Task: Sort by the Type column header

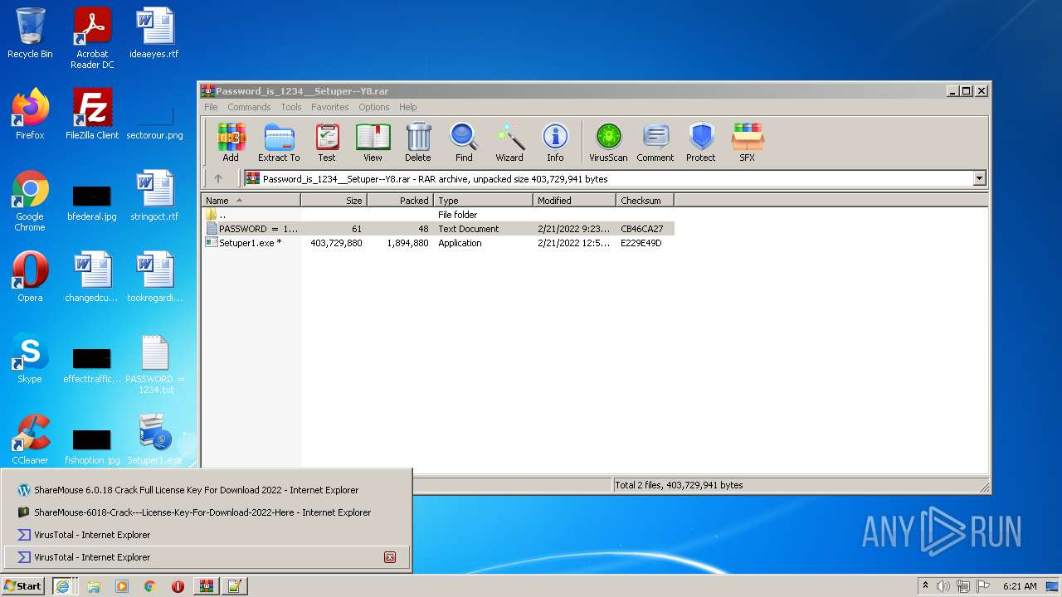Action: [484, 200]
